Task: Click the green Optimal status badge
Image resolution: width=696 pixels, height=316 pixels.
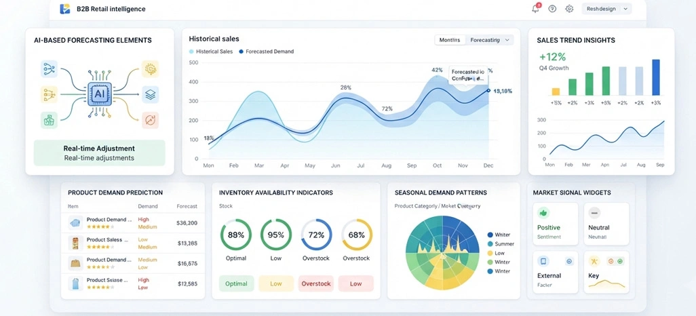Action: pyautogui.click(x=236, y=283)
